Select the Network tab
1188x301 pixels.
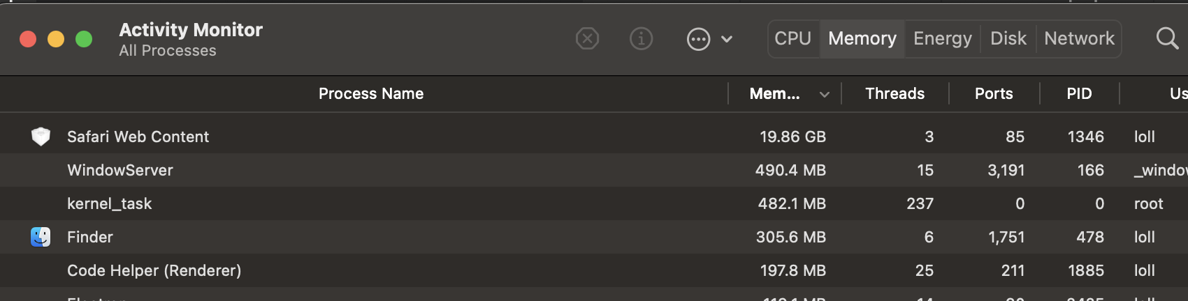coord(1079,38)
